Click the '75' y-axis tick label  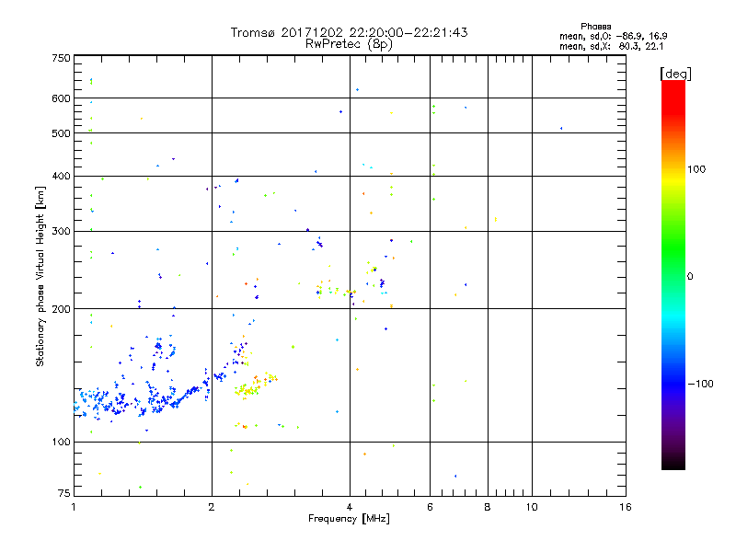click(64, 493)
